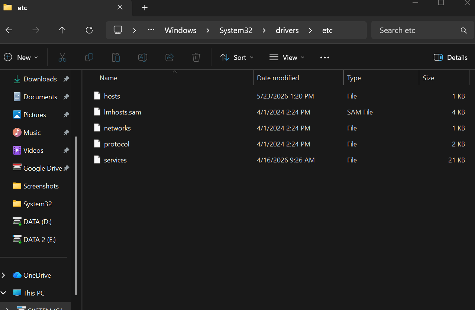Viewport: 475px width, 310px height.
Task: Expand chevron after System32 breadcrumb
Action: (264, 30)
